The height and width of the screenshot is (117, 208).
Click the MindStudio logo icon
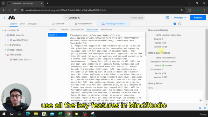coord(12,18)
